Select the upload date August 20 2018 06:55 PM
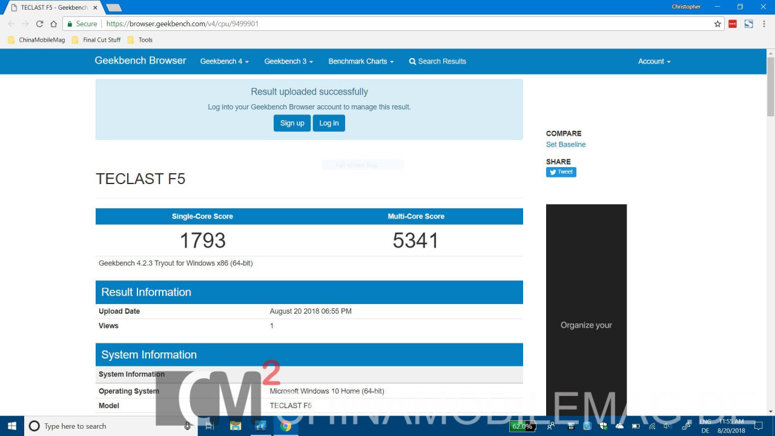This screenshot has height=436, width=775. point(311,311)
